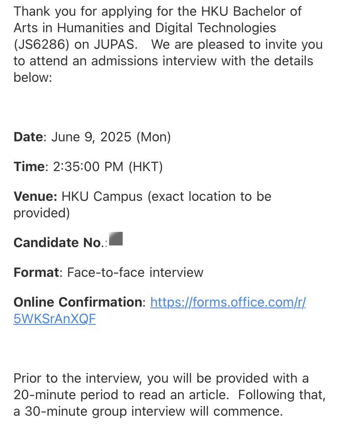
Task: Click the bold Format label
Action: [x=36, y=272]
